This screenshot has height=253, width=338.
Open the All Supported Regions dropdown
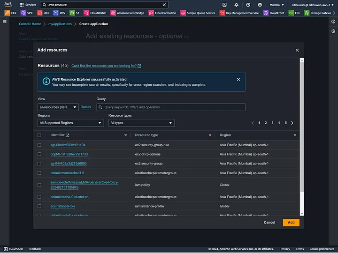point(71,123)
